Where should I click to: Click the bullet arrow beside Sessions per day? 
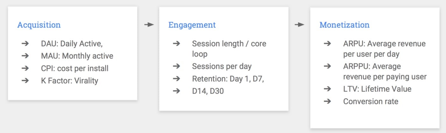click(x=176, y=66)
